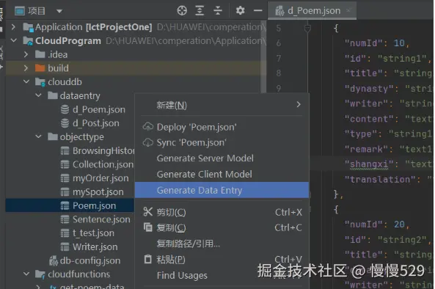Click the paste clipboard icon
Screen dimensions: 435x289
pyautogui.click(x=148, y=260)
